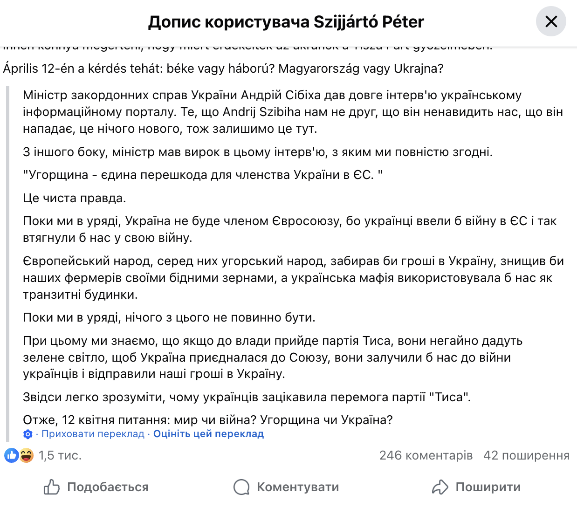This screenshot has height=508, width=577.
Task: Click the thumbs up icon beside Подобається
Action: pos(52,487)
